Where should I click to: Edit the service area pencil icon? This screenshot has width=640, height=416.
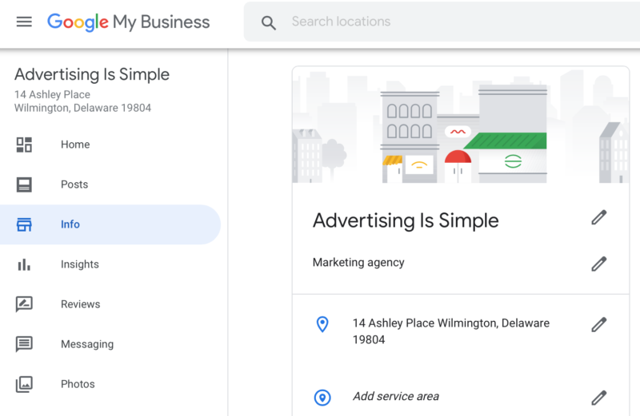(x=598, y=398)
